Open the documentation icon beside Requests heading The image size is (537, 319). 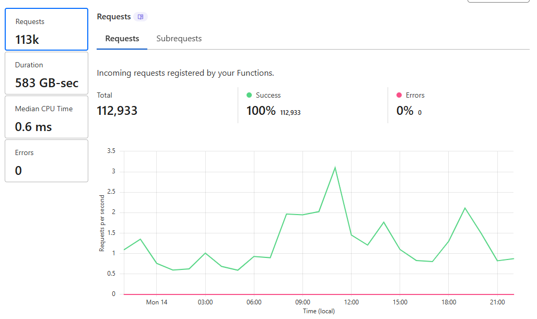(140, 17)
